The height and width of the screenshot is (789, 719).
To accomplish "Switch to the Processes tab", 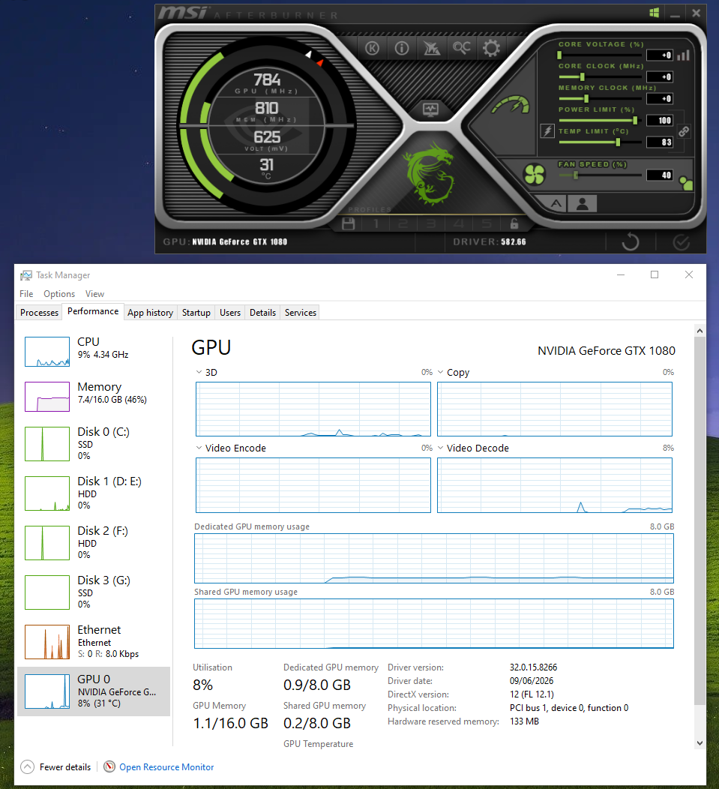I will coord(39,313).
